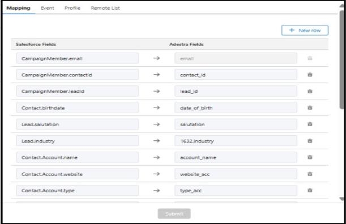This screenshot has width=346, height=224.
Task: Edit the 1632.industry Adestra field
Action: [x=236, y=141]
